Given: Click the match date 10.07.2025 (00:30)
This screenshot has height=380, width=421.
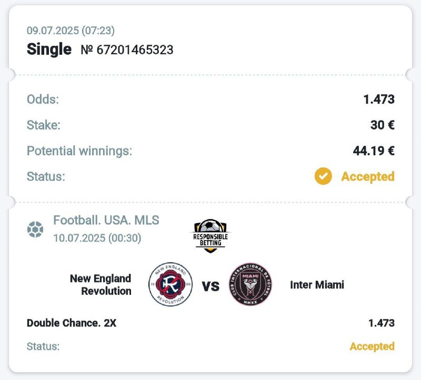Looking at the screenshot, I should coord(97,238).
